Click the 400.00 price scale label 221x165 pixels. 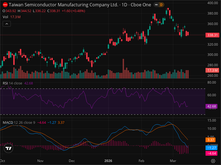click(x=212, y=3)
